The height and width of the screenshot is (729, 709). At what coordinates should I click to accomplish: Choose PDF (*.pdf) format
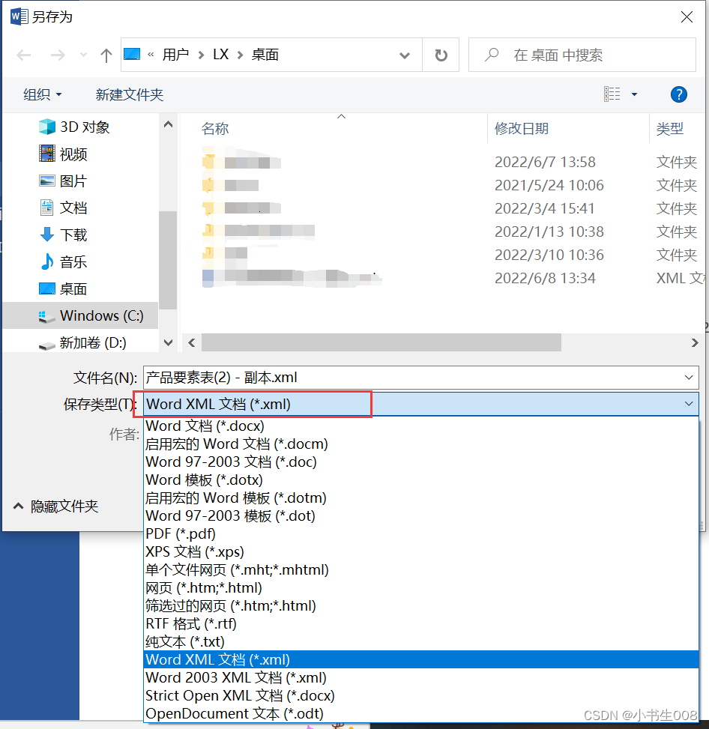[x=421, y=533]
